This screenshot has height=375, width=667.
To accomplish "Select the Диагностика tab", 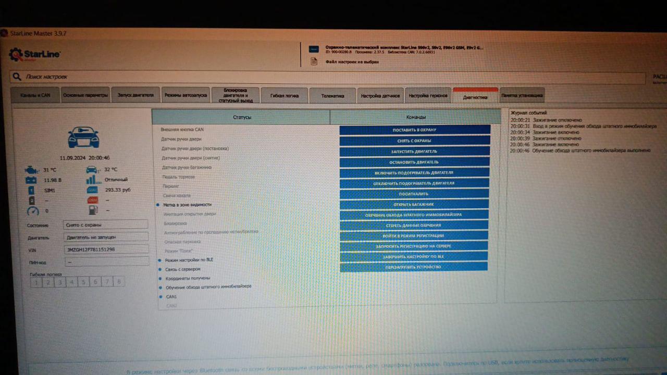I will pos(475,96).
